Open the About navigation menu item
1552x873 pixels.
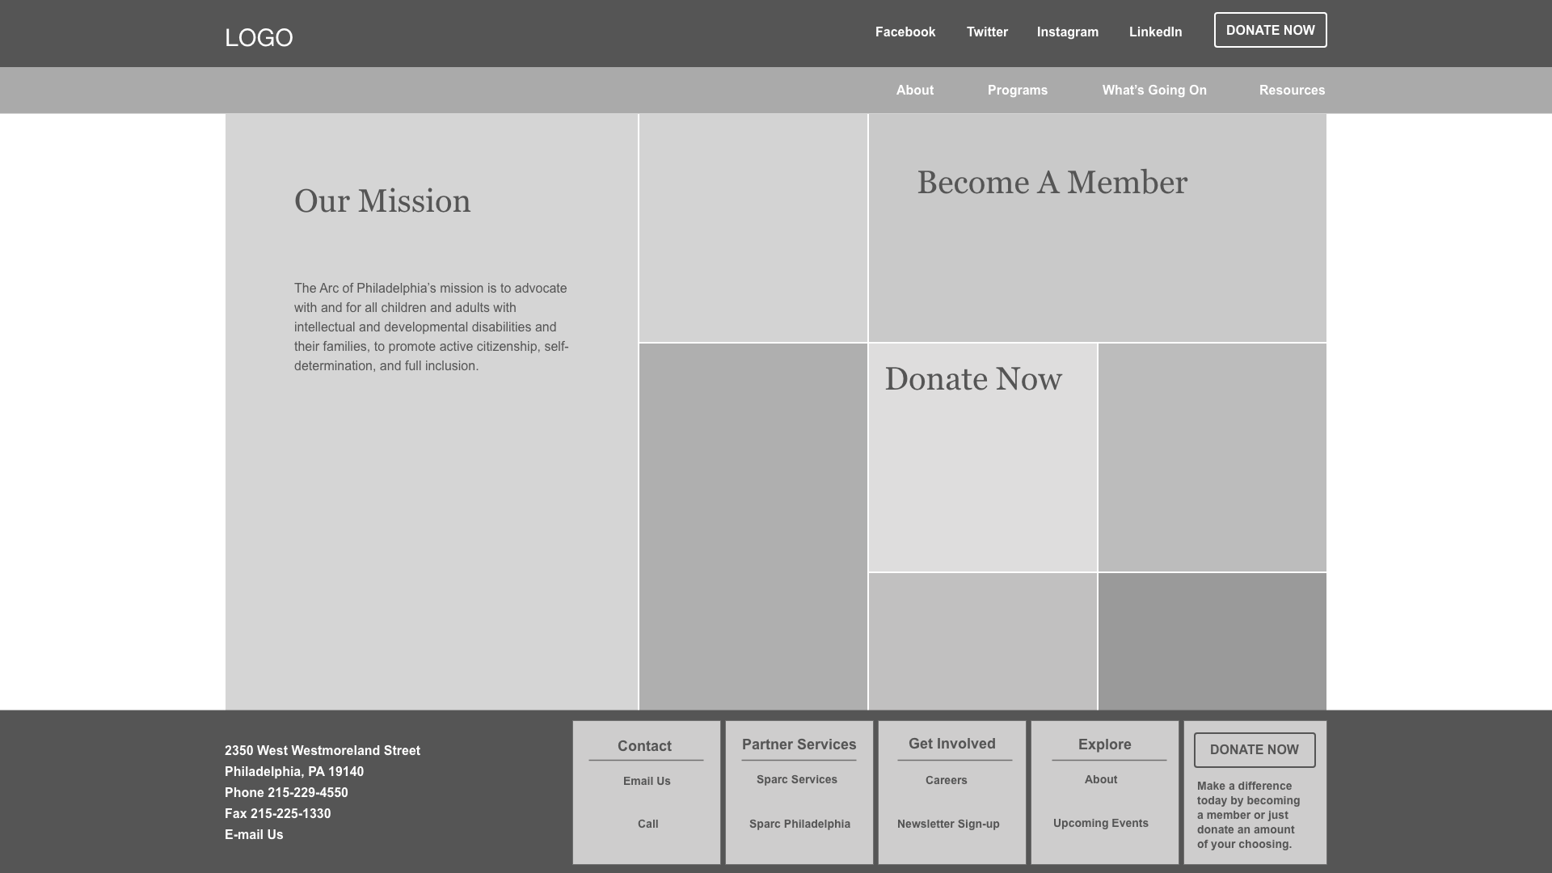914,91
